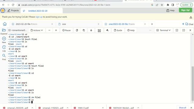The width and height of the screenshot is (194, 109).
Task: Increase terminal font size with plus
Action: pyautogui.click(x=56, y=30)
